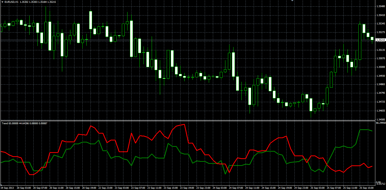Click price scale value 1.35070
Image resolution: width=386 pixels, height=190 pixels.
tap(381, 58)
